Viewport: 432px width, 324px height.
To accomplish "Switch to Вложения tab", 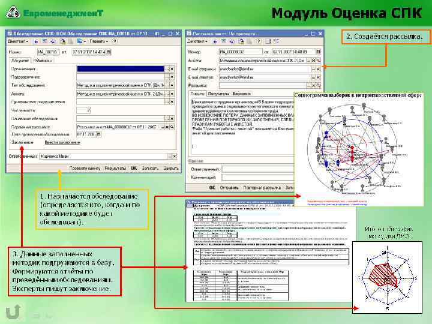I will coord(242,94).
